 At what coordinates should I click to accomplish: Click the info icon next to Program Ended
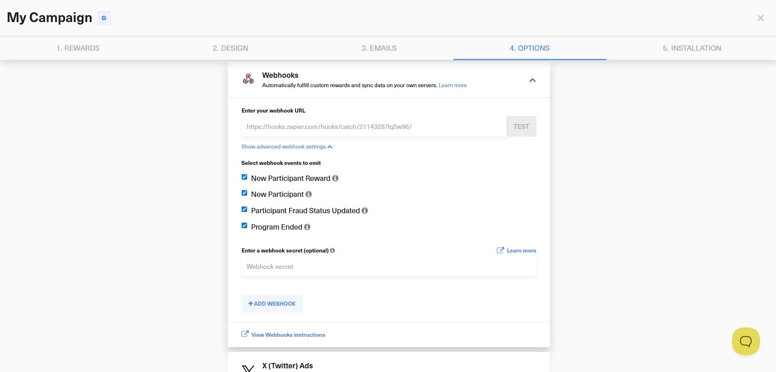(307, 227)
